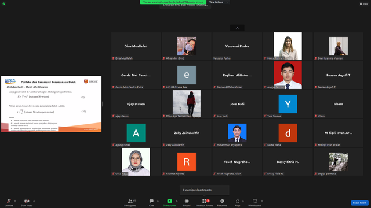The height and width of the screenshot is (208, 371).
Task: Click the blue 'Y' avatar of Yuni Silviana
Action: 288,104
